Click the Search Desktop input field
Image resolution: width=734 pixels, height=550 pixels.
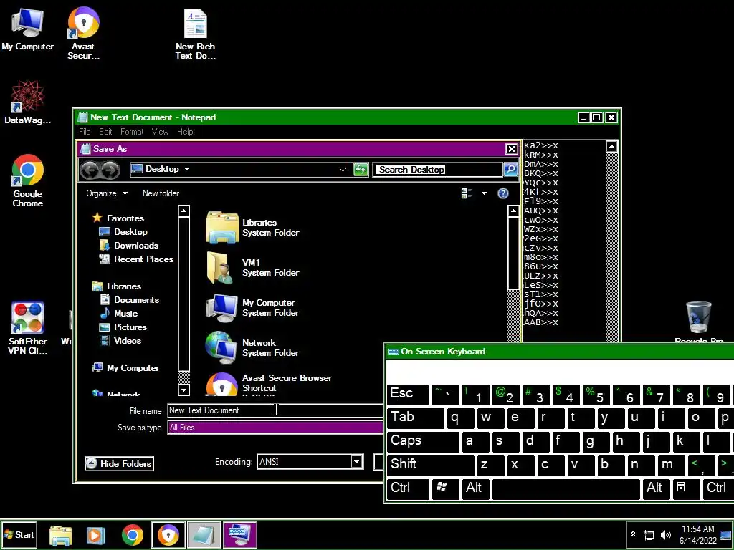coord(437,169)
